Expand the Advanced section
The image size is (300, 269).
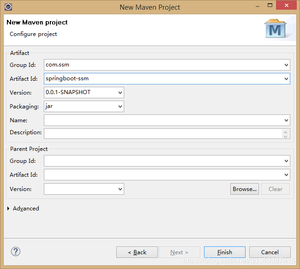tap(8, 209)
